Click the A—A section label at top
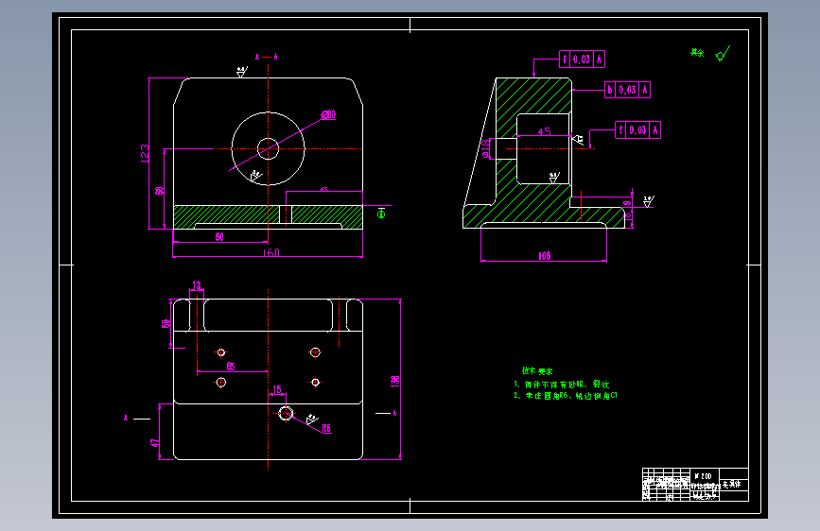The height and width of the screenshot is (531, 820). [x=267, y=57]
